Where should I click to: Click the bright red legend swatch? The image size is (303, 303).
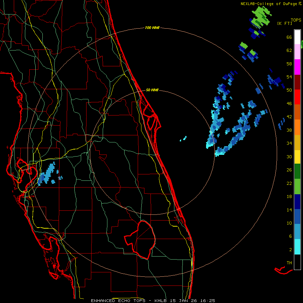297,97
